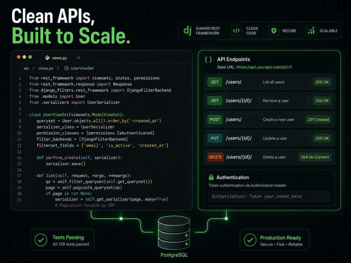The width and height of the screenshot is (351, 263).
Task: Click the 201 Created status badge
Action: click(x=318, y=120)
